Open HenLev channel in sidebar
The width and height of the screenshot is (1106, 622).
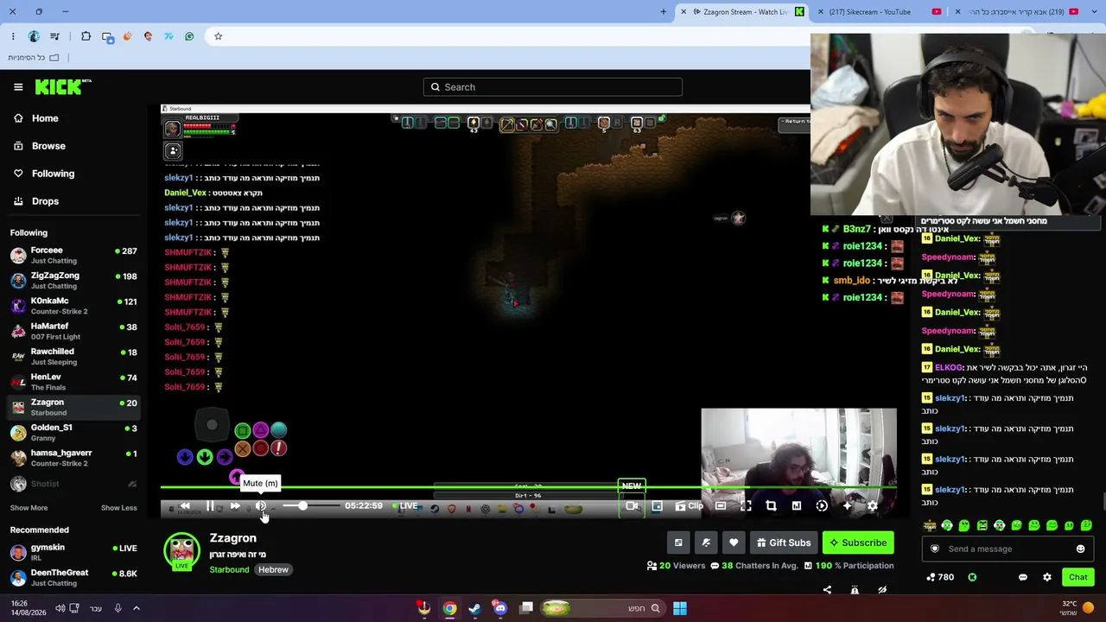click(73, 382)
